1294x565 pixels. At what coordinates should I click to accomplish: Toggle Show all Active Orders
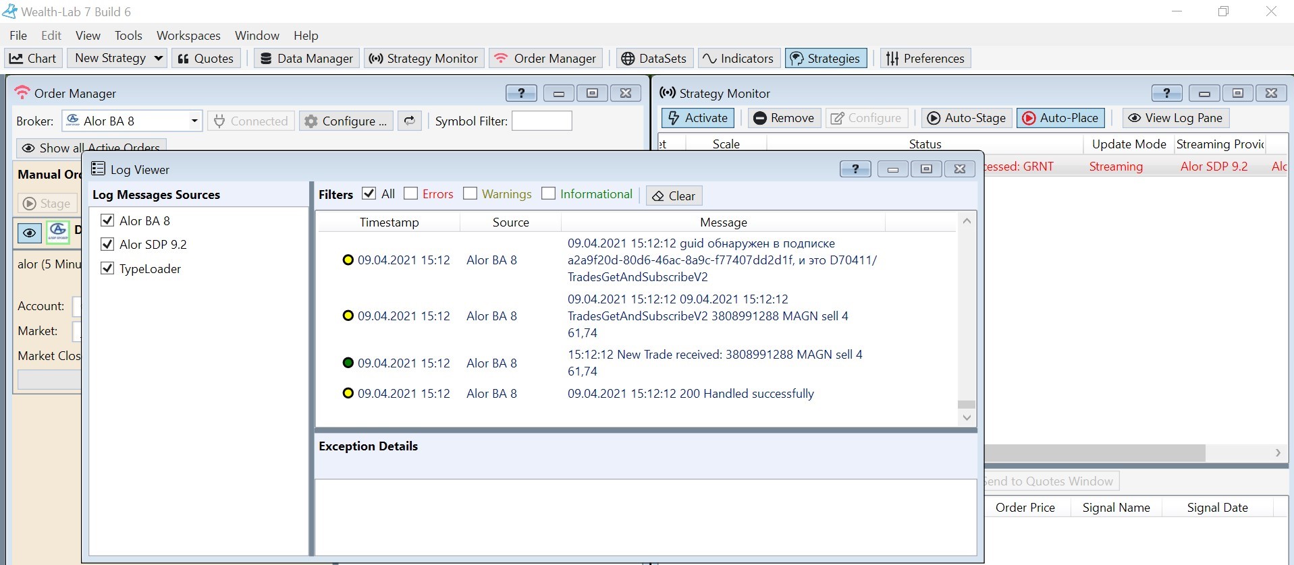[91, 147]
